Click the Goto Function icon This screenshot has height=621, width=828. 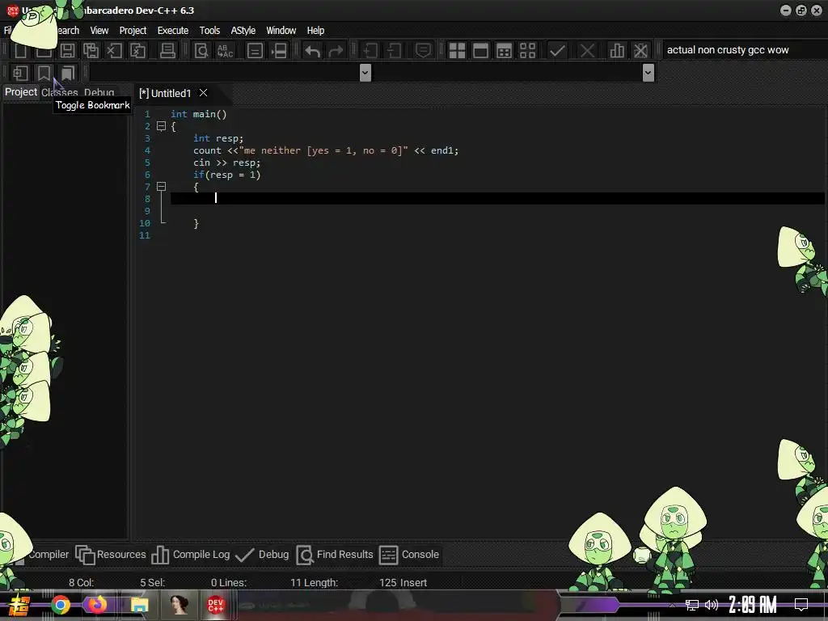click(255, 51)
